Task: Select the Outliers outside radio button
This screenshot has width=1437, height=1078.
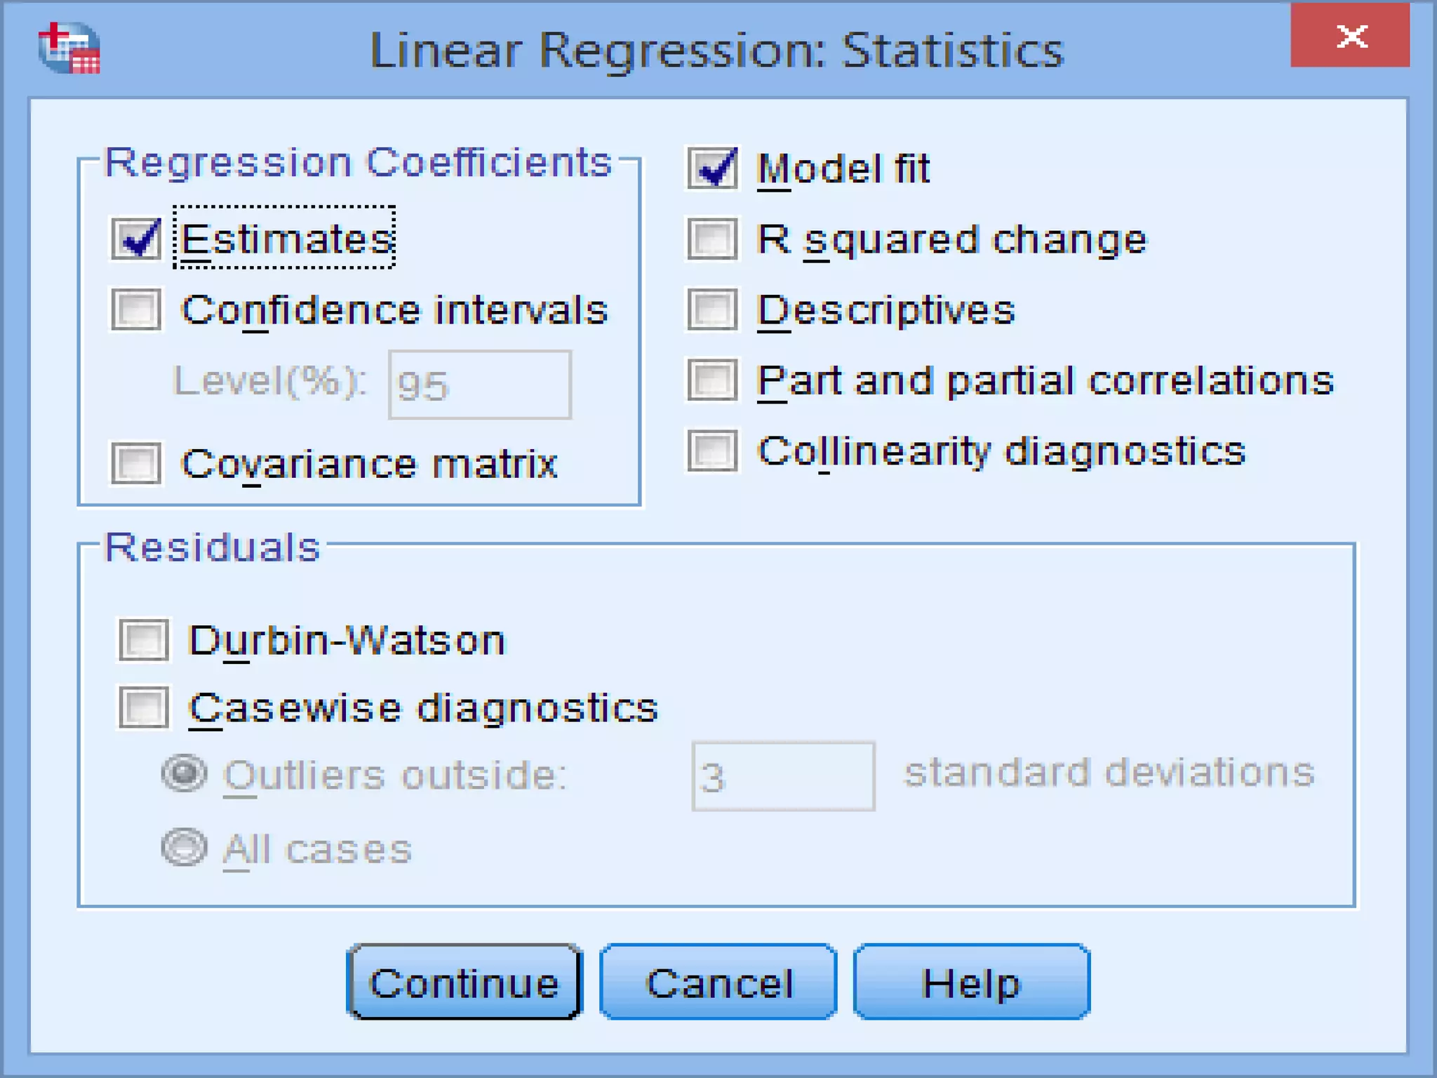Action: tap(184, 773)
